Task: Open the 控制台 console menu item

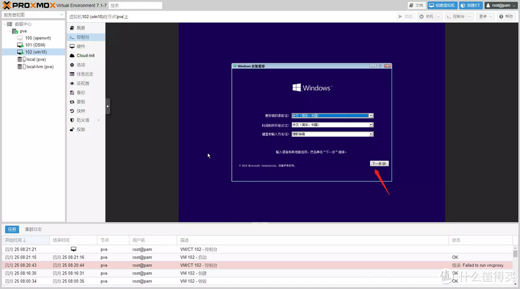Action: coord(86,37)
